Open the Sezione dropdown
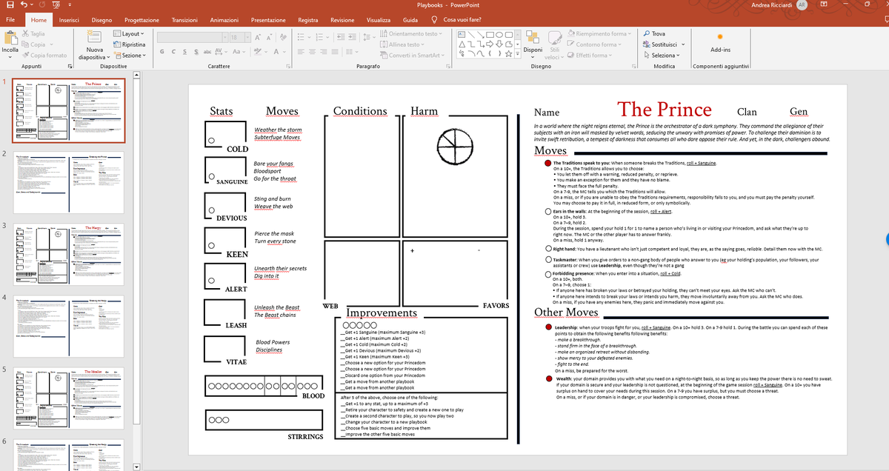Image resolution: width=889 pixels, height=471 pixels. 131,56
